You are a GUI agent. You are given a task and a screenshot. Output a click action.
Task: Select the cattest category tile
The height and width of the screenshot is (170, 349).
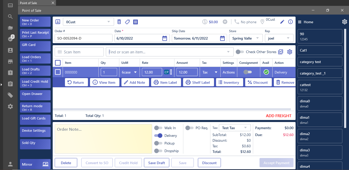pyautogui.click(x=320, y=87)
